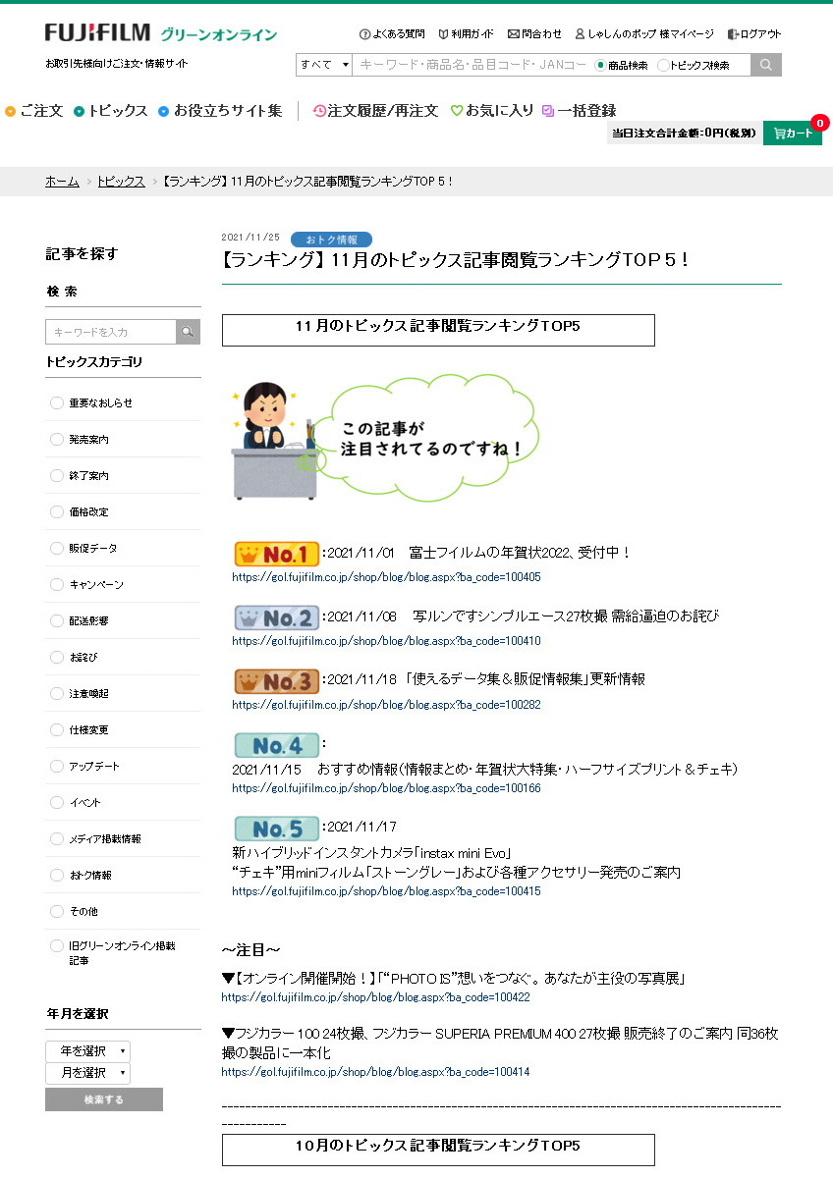
Task: Click the orange ご注文 bullet icon
Action: pyautogui.click(x=11, y=111)
